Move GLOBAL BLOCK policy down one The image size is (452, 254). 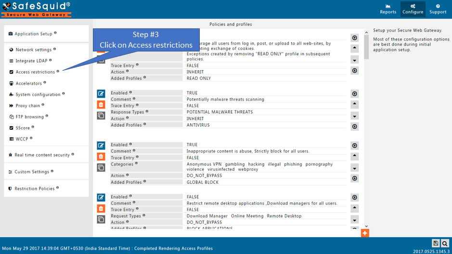coord(355,168)
